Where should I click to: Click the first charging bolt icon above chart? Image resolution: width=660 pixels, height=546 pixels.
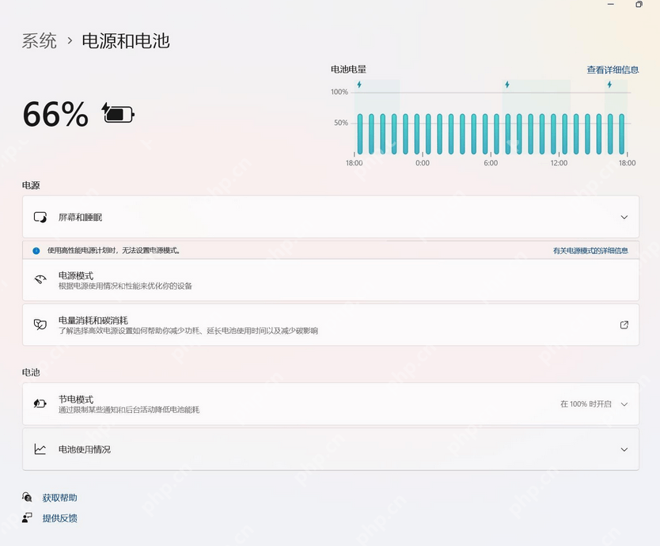click(359, 85)
